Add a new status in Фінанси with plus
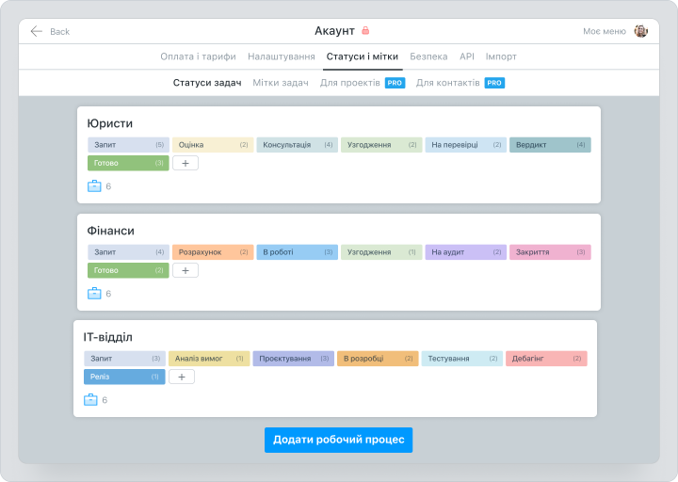The height and width of the screenshot is (482, 678). (186, 270)
